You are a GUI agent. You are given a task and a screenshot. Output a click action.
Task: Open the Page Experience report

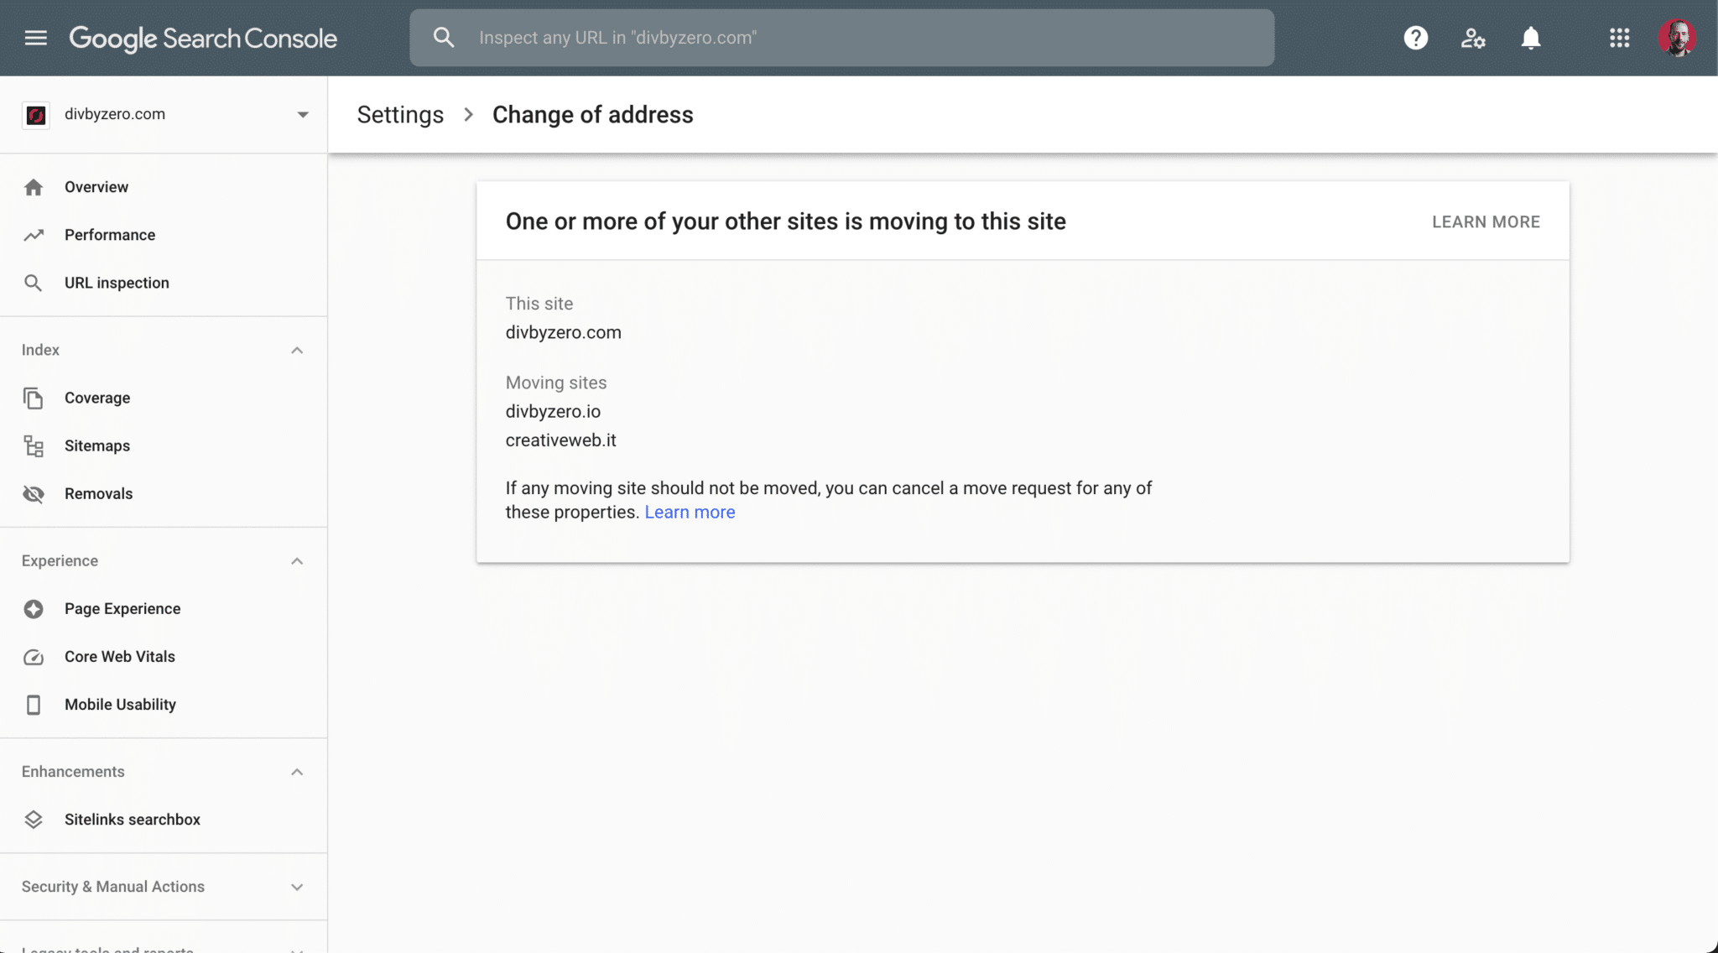point(122,609)
